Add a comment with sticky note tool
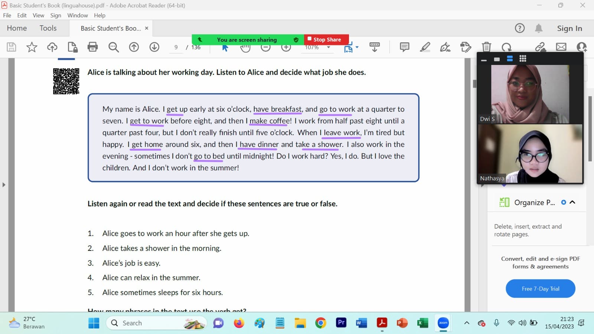The width and height of the screenshot is (594, 334). [404, 47]
